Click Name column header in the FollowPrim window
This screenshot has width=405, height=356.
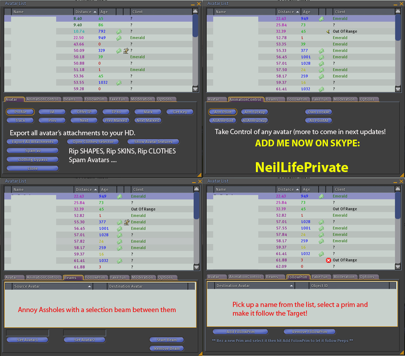(244, 189)
